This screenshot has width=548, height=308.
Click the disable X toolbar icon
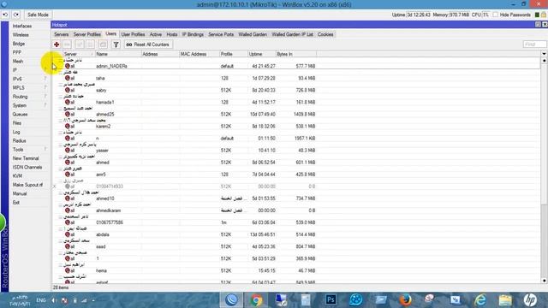91,44
